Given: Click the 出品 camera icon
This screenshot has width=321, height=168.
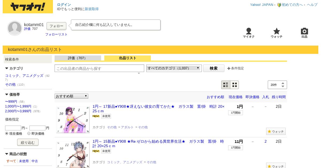Looking at the screenshot, I should (304, 31).
